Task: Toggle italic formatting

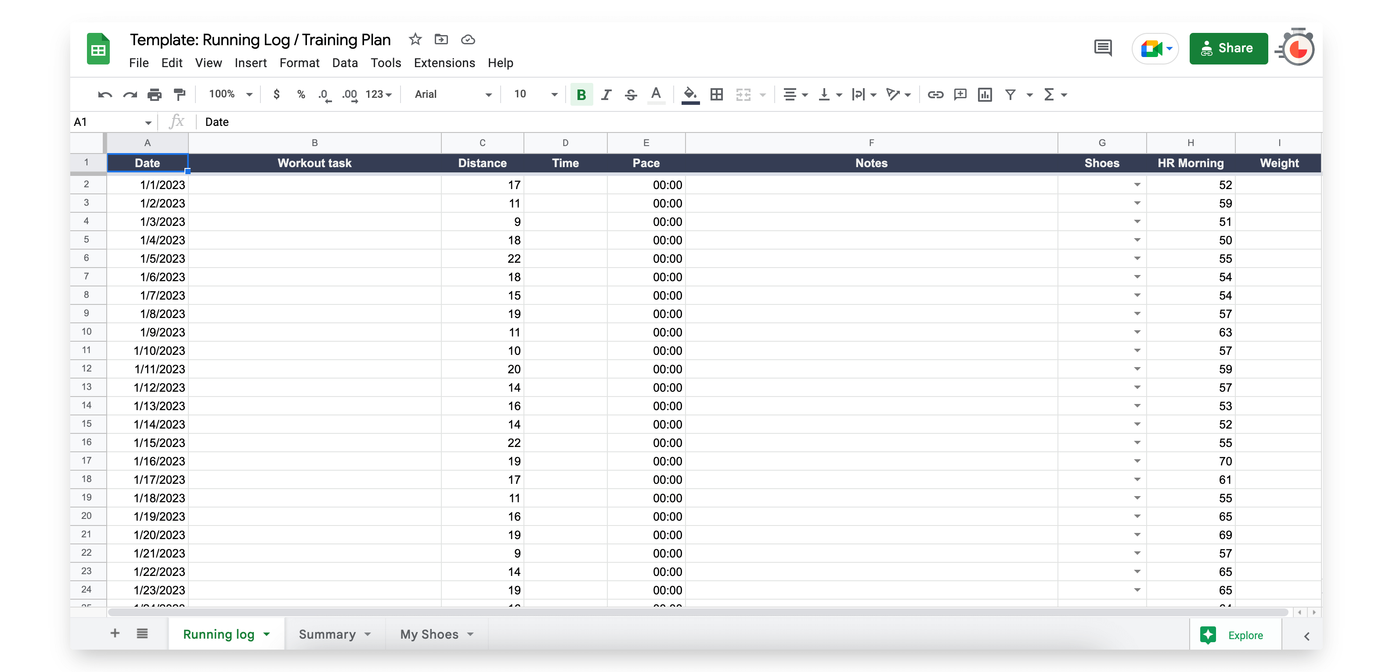Action: pyautogui.click(x=606, y=94)
